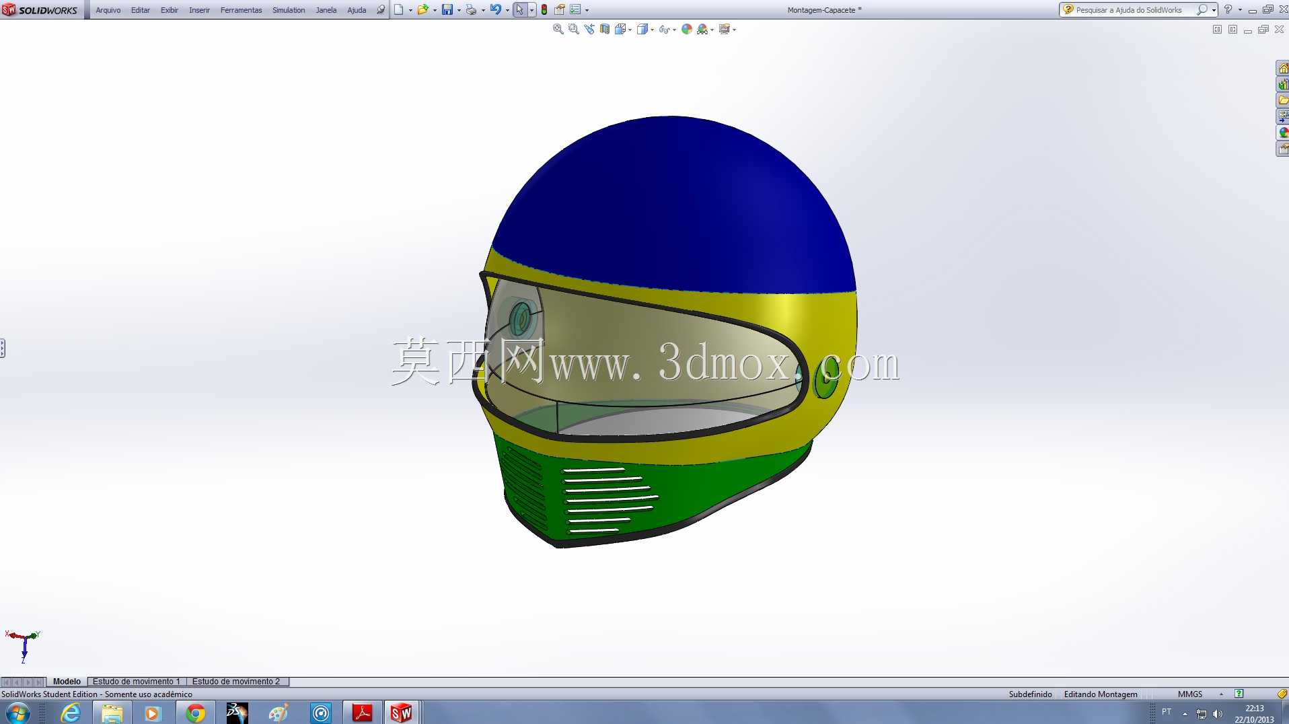Open Appearances task pane color ball tab

pyautogui.click(x=1282, y=133)
